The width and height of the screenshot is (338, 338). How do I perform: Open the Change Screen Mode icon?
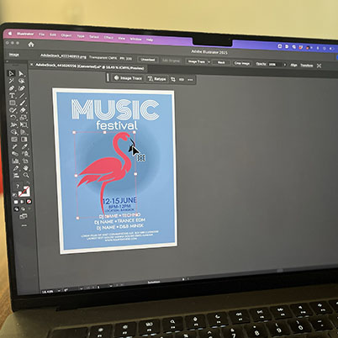coord(24,216)
